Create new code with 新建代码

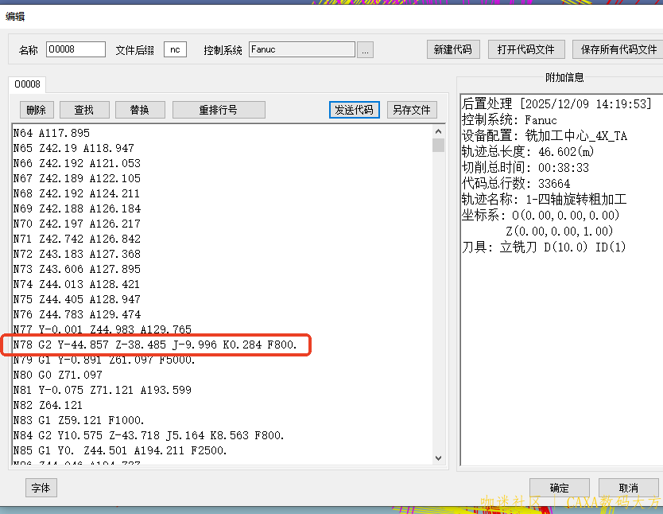[x=453, y=49]
